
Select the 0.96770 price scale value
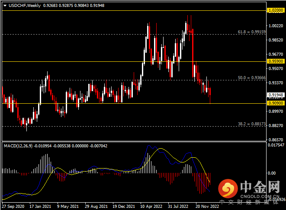tap(276, 54)
